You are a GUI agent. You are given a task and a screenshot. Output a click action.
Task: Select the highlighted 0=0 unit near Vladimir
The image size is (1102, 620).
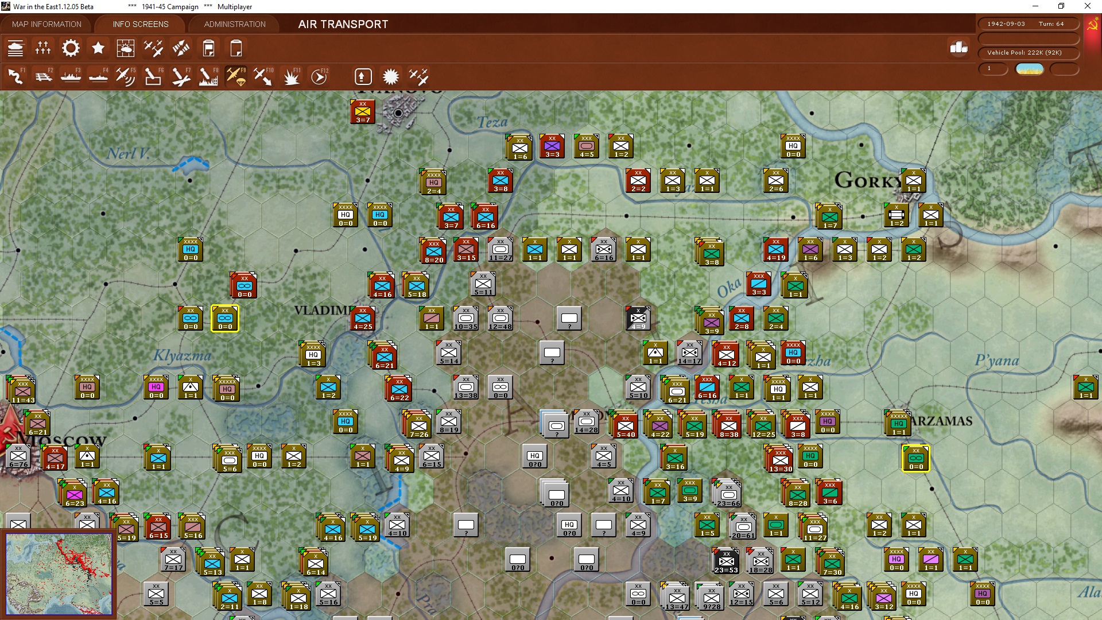pyautogui.click(x=225, y=319)
